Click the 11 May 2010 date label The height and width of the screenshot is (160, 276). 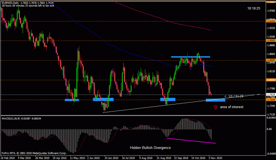76,158
